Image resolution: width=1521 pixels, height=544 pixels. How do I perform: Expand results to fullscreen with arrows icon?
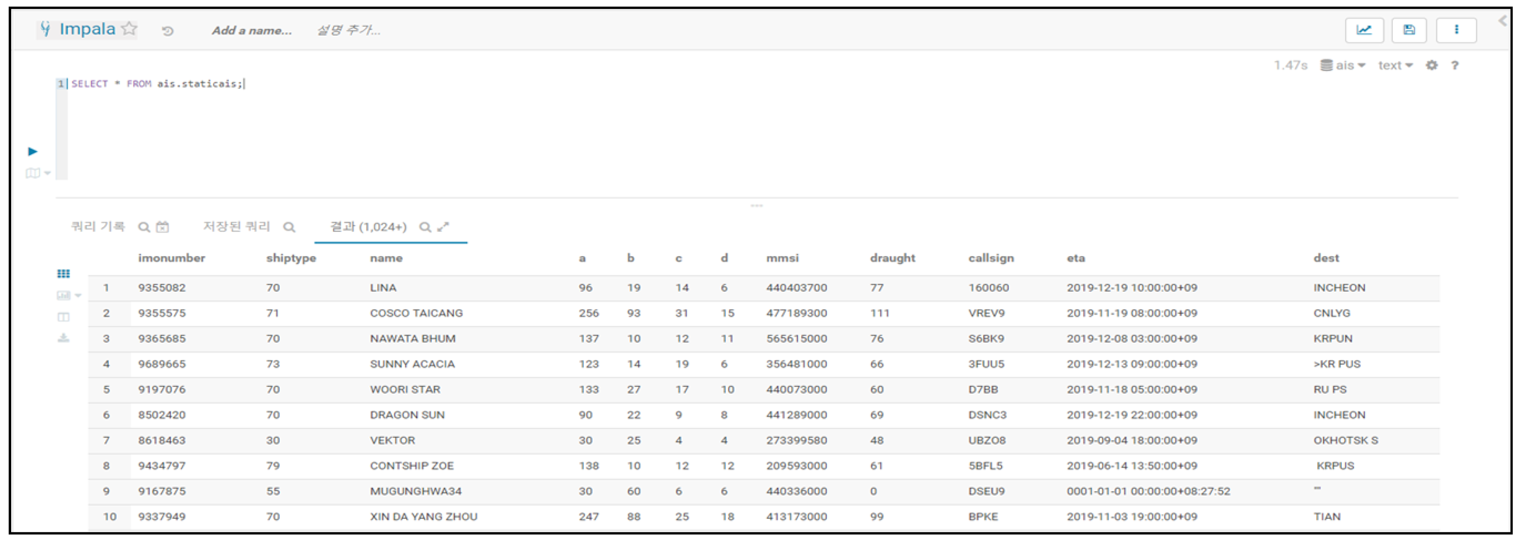point(443,227)
